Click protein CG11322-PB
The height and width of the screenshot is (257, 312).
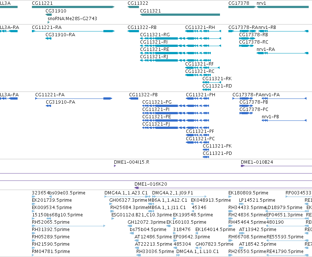coord(143,94)
